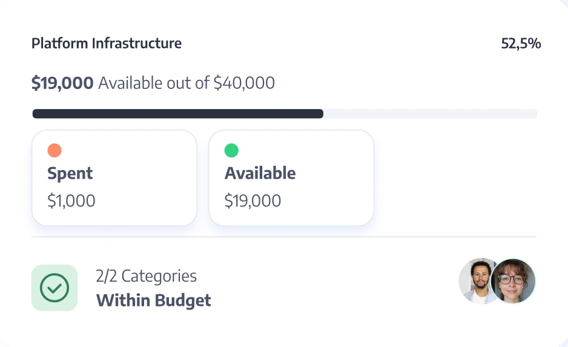
Task: Click the Within Budget status text
Action: point(154,300)
